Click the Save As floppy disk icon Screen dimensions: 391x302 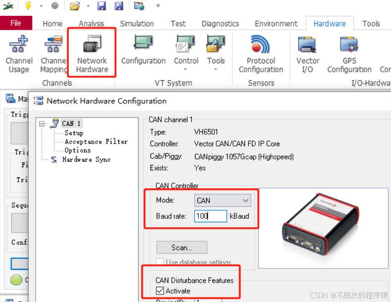click(x=119, y=5)
